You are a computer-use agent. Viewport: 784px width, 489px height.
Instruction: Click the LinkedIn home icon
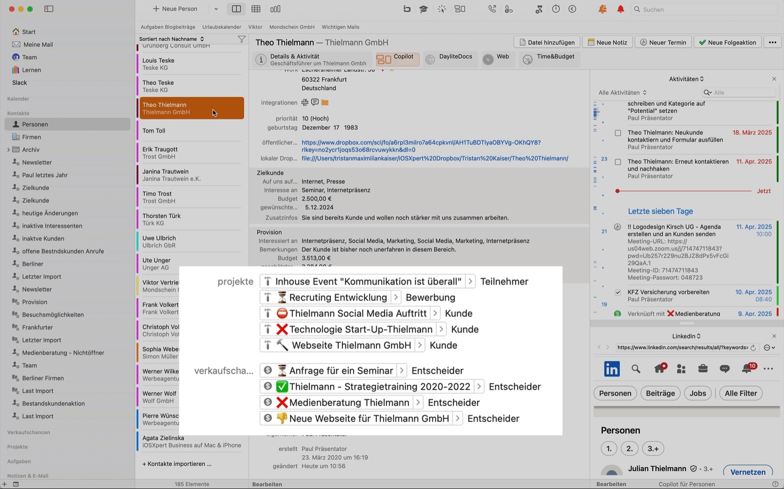(x=659, y=369)
